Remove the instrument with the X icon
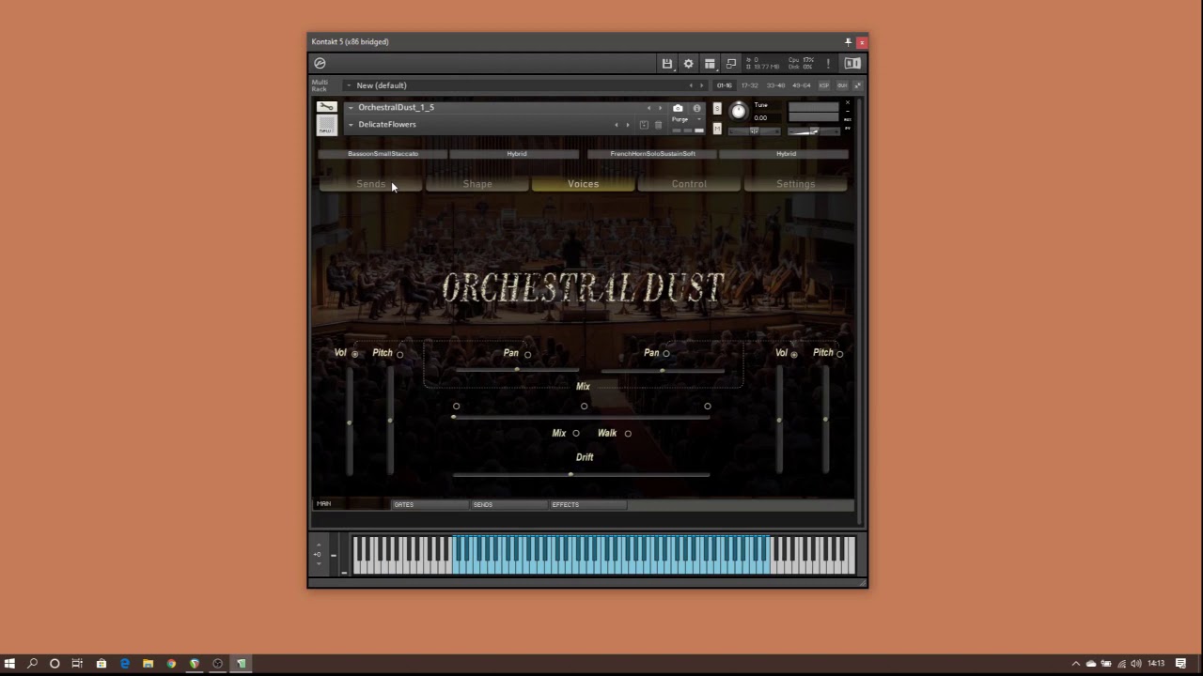This screenshot has width=1203, height=676. pyautogui.click(x=847, y=103)
